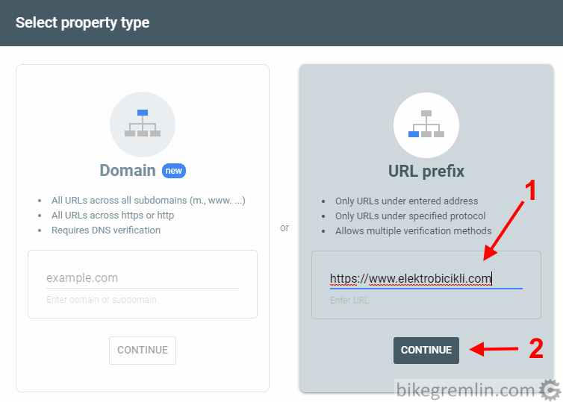The width and height of the screenshot is (563, 402).
Task: Click the red number 2 annotation
Action: [536, 348]
